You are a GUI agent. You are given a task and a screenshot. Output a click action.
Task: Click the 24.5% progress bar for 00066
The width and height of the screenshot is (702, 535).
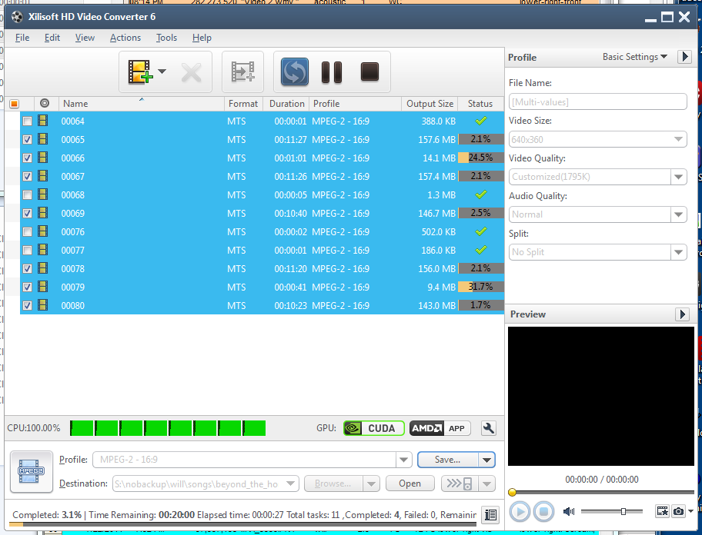click(481, 158)
